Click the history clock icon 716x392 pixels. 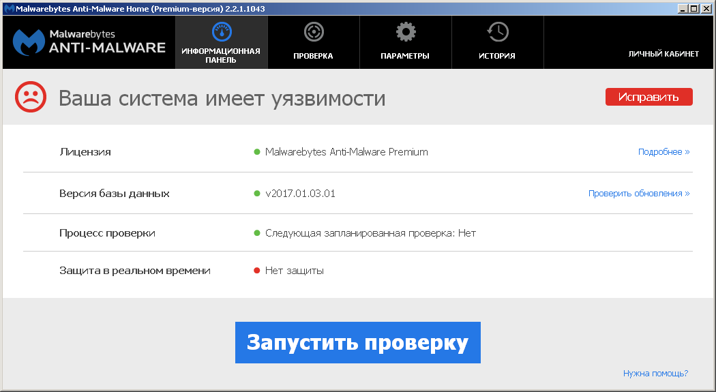click(497, 31)
